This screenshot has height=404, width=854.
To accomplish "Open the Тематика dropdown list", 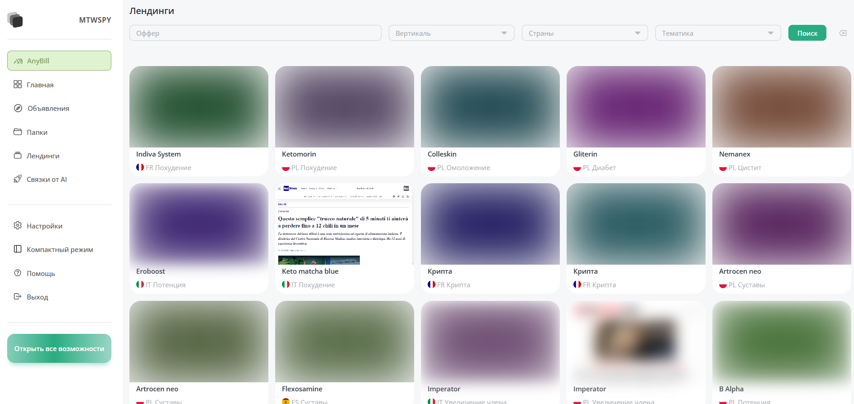I will [x=717, y=33].
